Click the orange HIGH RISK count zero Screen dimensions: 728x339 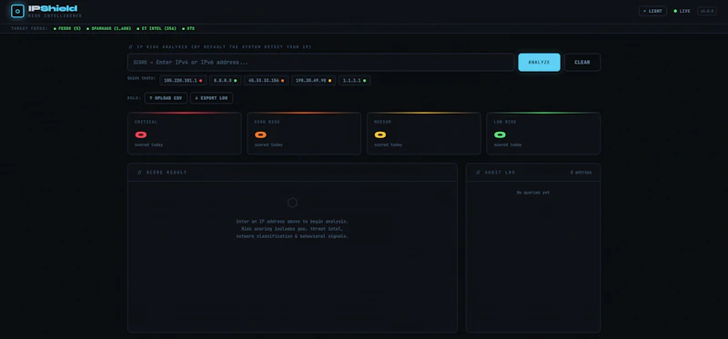[260, 135]
